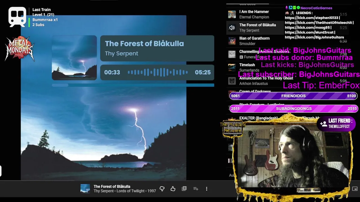Click the purple microphone badge beside NecroCaticGames
Image resolution: width=360 pixels, height=202 pixels.
[287, 8]
